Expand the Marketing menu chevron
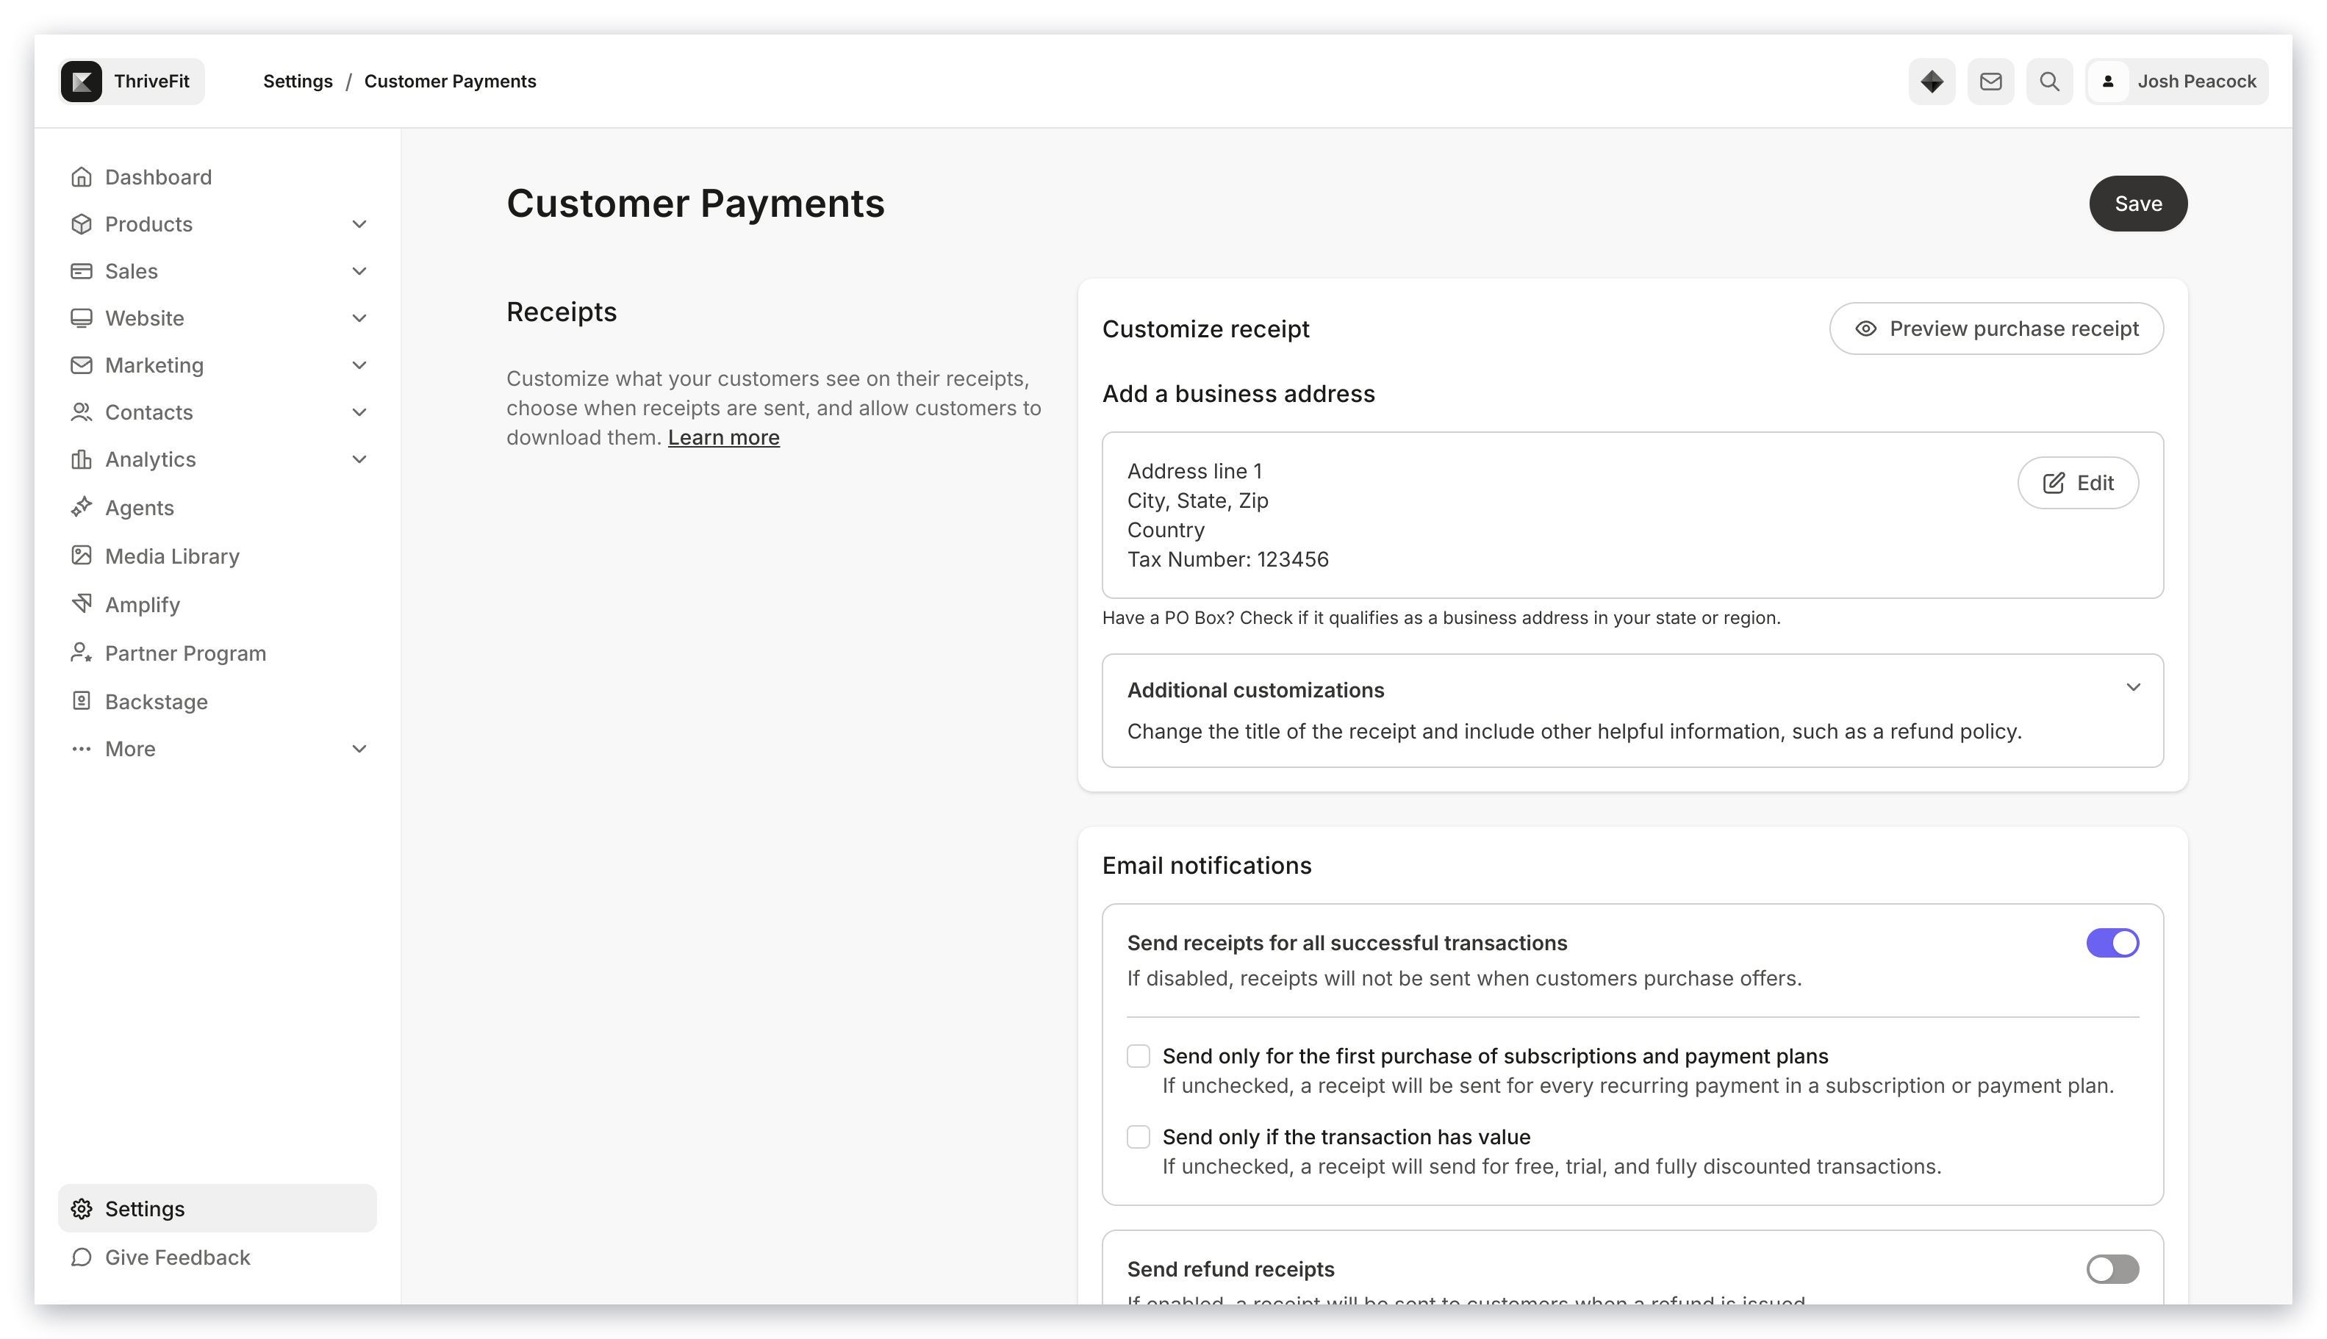 click(359, 365)
